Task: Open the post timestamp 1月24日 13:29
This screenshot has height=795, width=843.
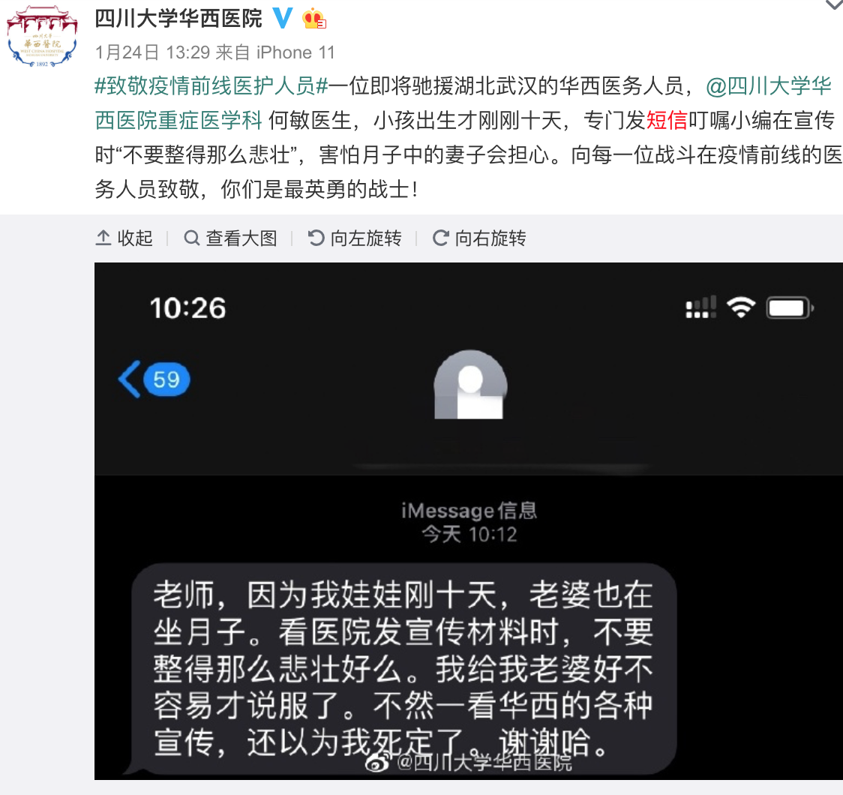Action: point(152,52)
